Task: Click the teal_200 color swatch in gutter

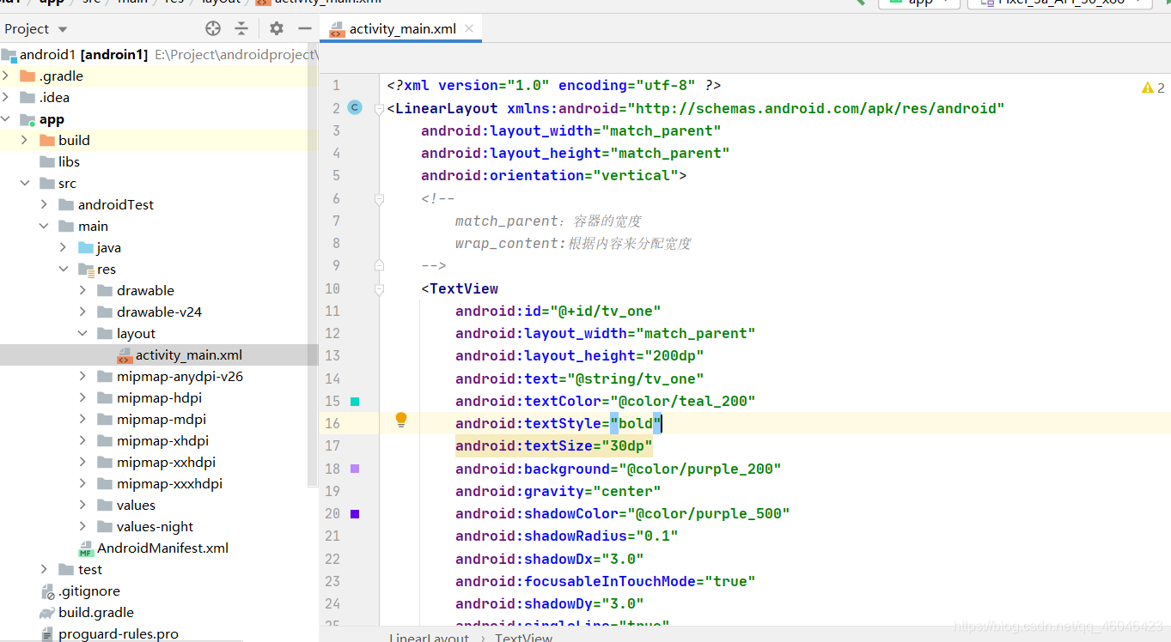Action: tap(355, 401)
